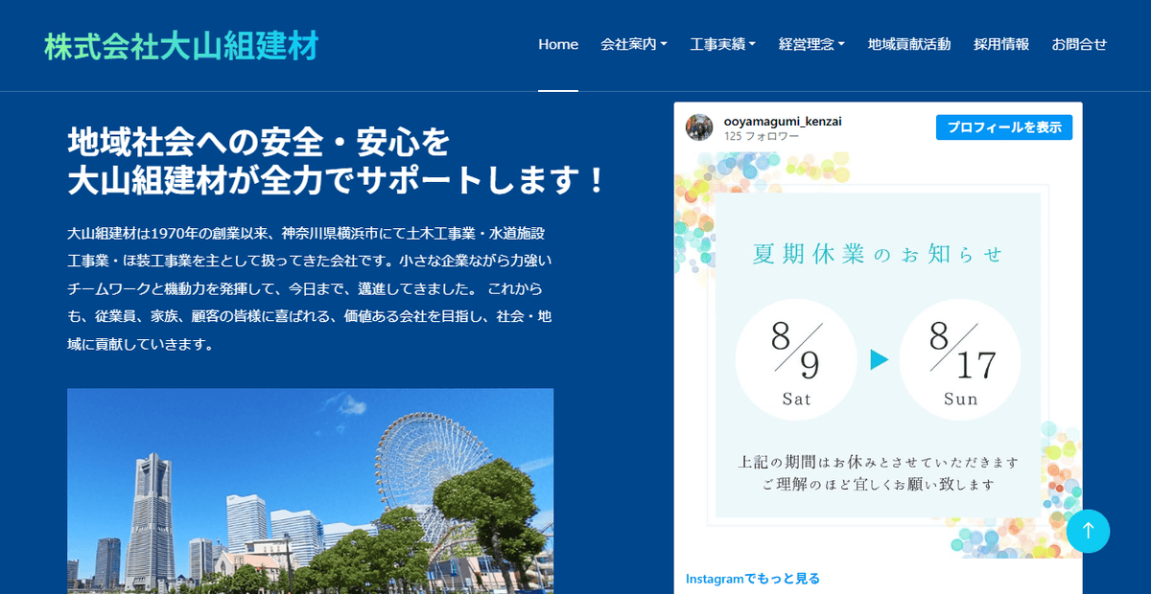1151x594 pixels.
Task: Open the 会社案内 dropdown menu
Action: 635,44
